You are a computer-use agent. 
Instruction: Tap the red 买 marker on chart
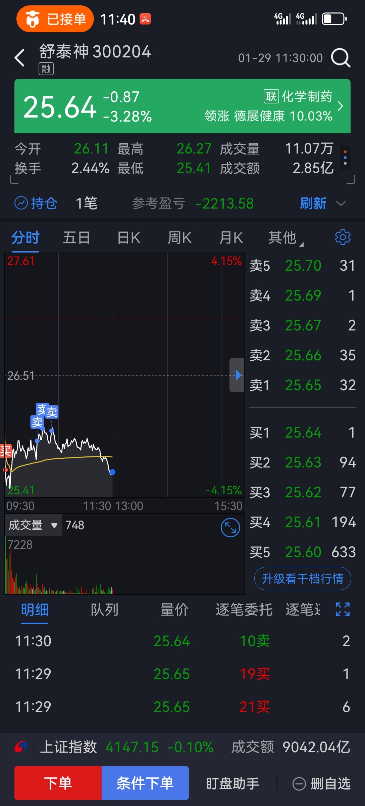(6, 451)
